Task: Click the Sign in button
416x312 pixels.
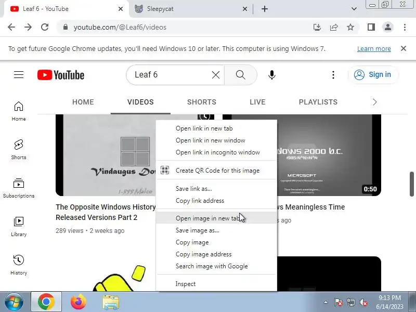Action: coord(373,75)
